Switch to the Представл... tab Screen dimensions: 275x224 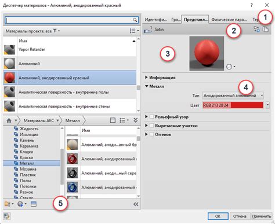click(195, 20)
